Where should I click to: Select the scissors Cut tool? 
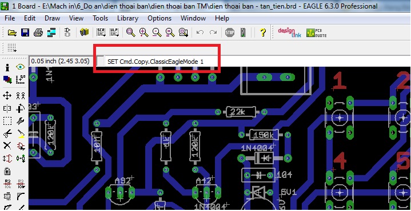tap(7, 133)
